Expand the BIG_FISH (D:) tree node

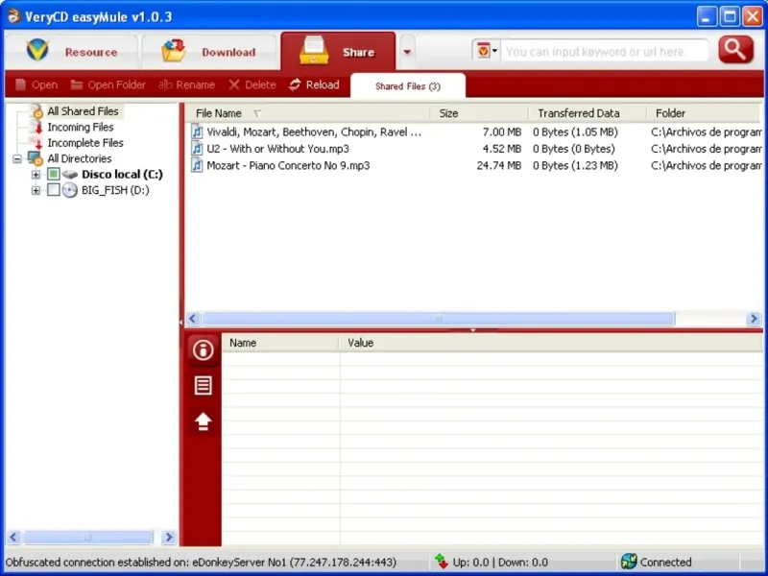click(36, 190)
